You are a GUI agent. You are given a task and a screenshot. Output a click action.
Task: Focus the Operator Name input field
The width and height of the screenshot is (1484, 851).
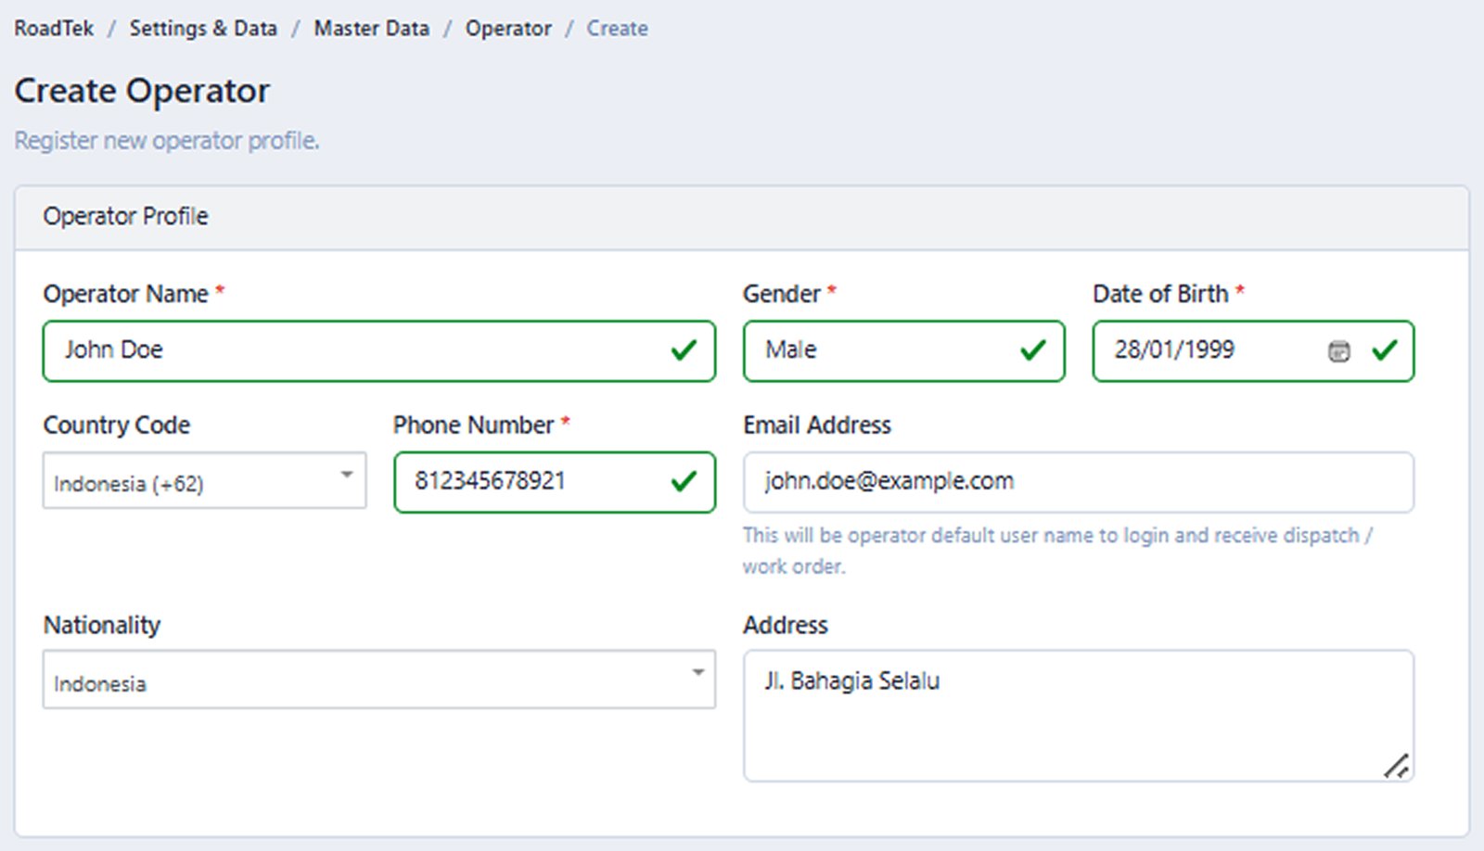coord(352,350)
